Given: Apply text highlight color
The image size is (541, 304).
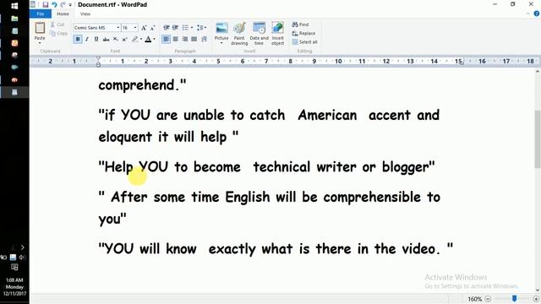Looking at the screenshot, I should tap(135, 40).
